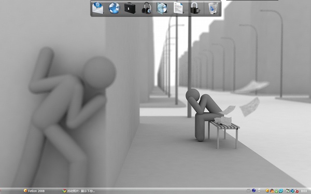Open the headphones music icon

coord(146,8)
